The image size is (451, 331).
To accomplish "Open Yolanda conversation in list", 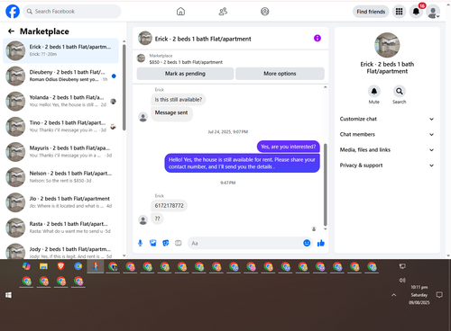I will pos(60,102).
